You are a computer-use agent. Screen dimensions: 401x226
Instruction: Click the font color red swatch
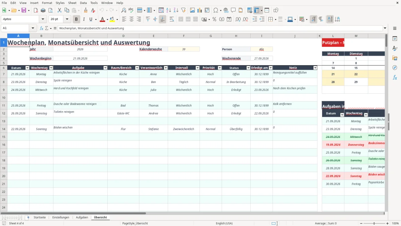coord(103,19)
